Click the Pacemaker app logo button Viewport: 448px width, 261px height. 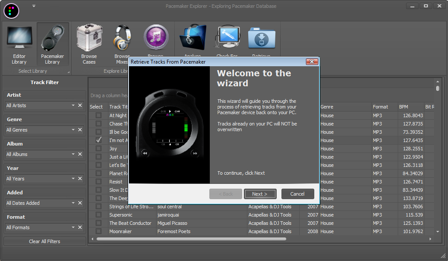[x=11, y=10]
